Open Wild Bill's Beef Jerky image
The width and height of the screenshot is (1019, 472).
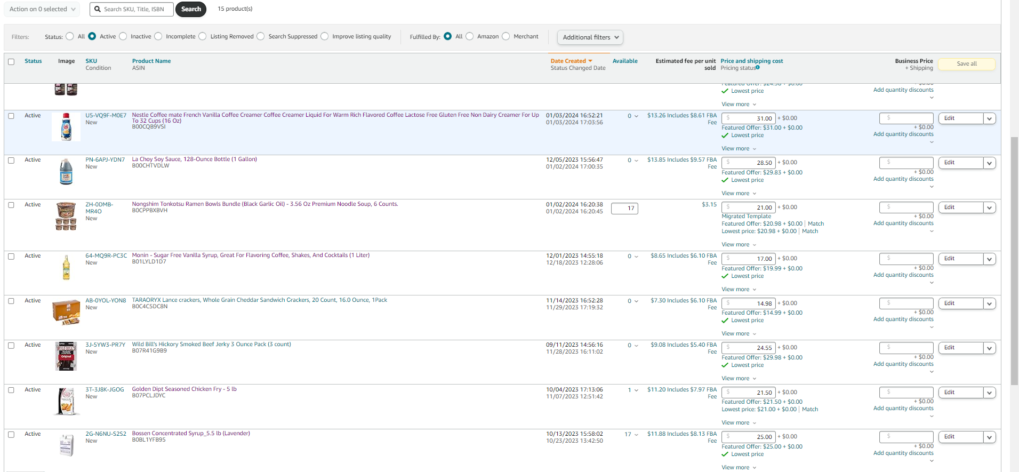[x=66, y=356]
